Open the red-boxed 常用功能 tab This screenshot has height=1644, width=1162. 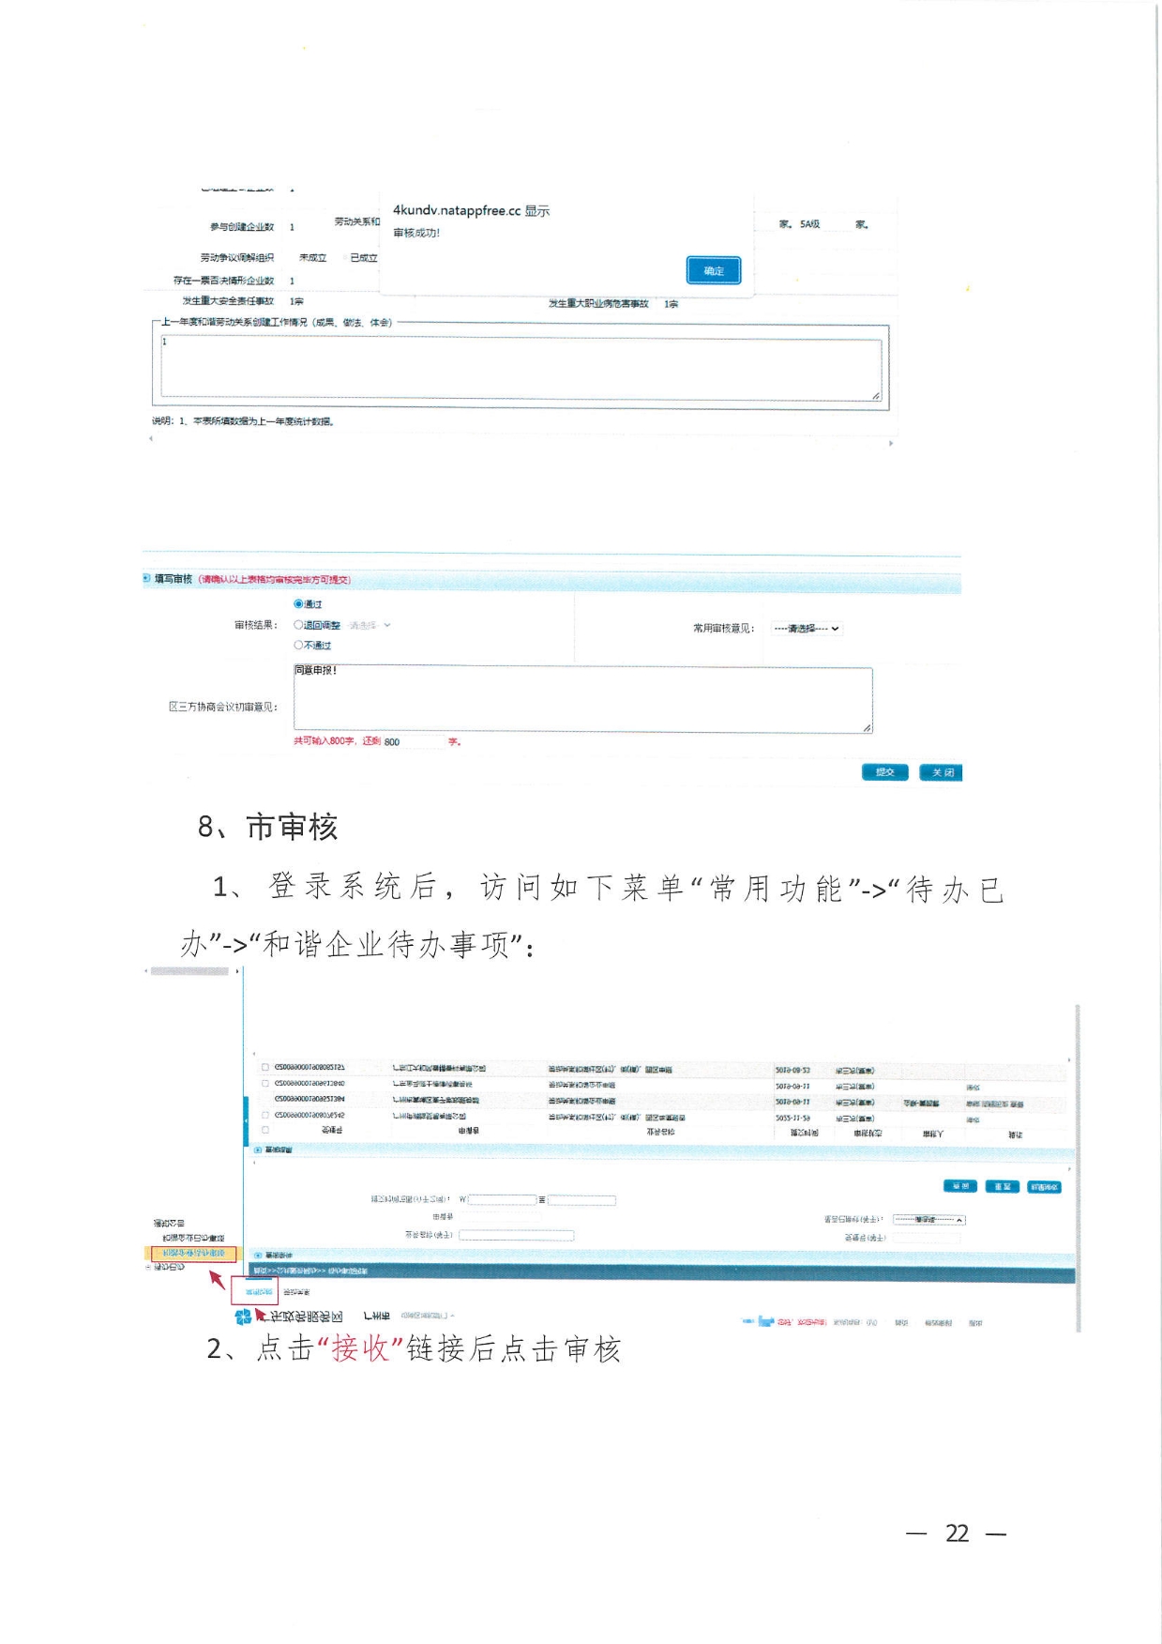[x=254, y=1292]
